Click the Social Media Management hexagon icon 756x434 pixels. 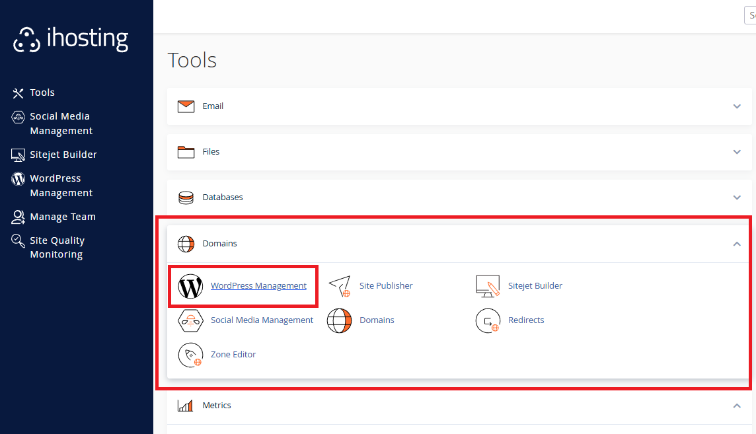coord(190,320)
